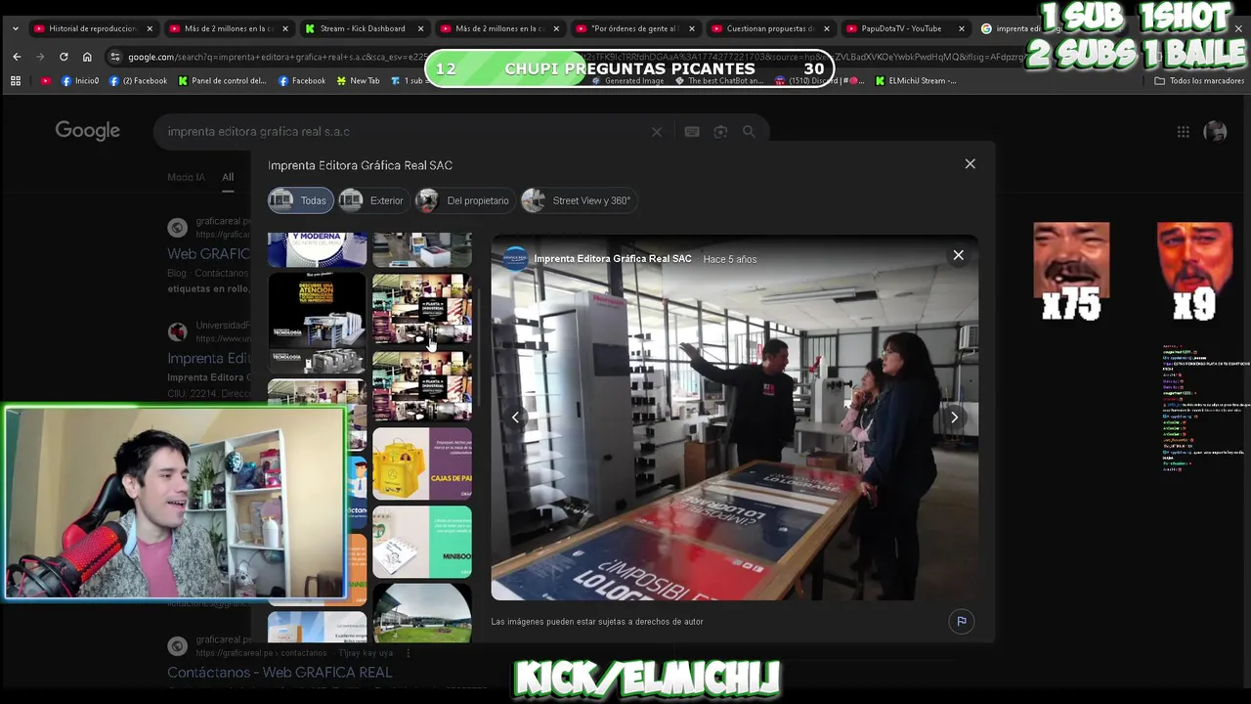Click the Imprenta Editora Gráfica Real SAC uploader avatar

pyautogui.click(x=515, y=258)
